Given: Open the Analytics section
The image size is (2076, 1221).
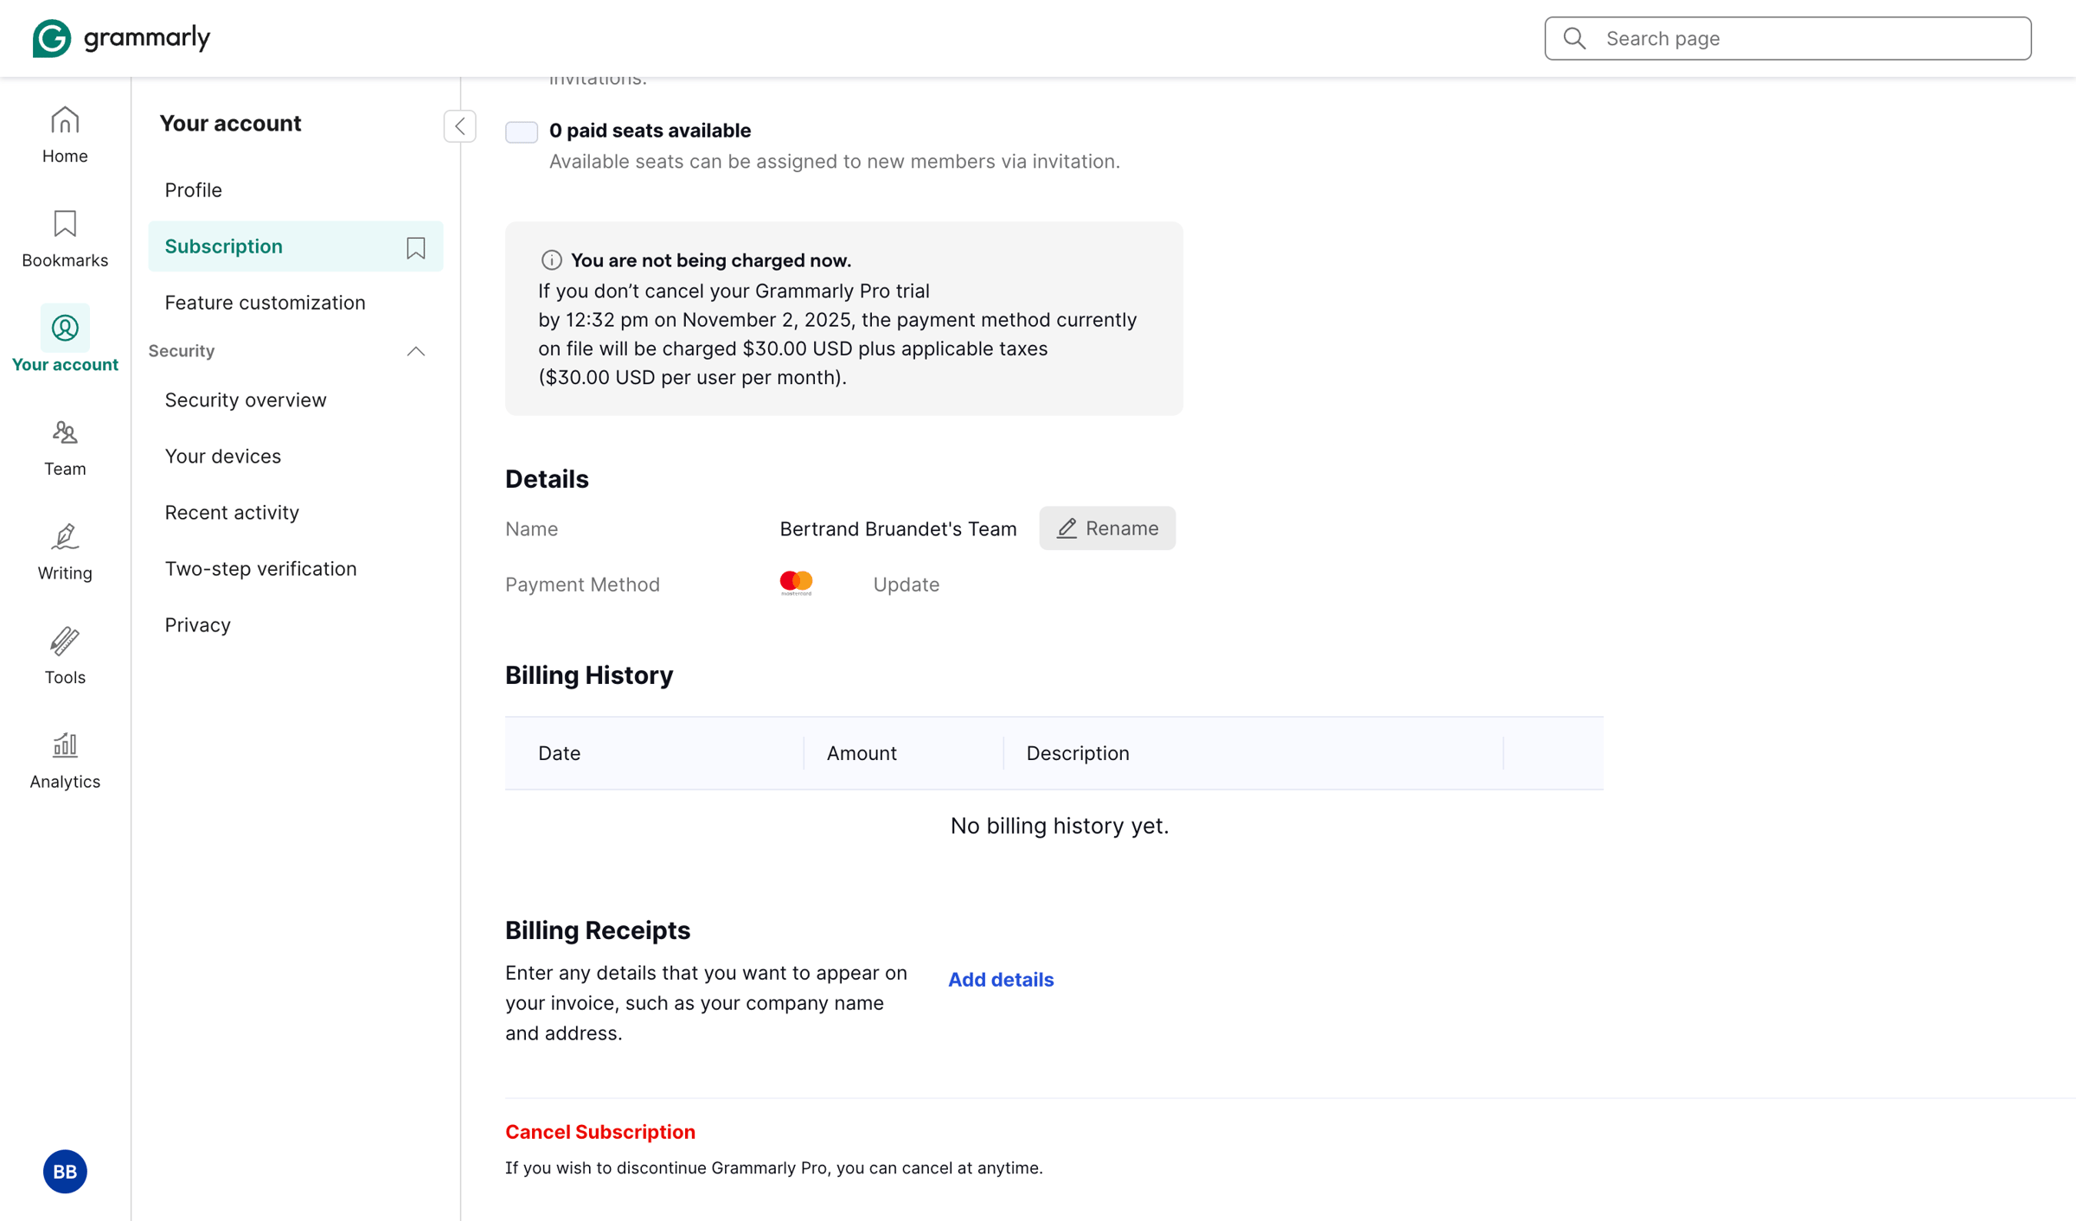Looking at the screenshot, I should 65,760.
